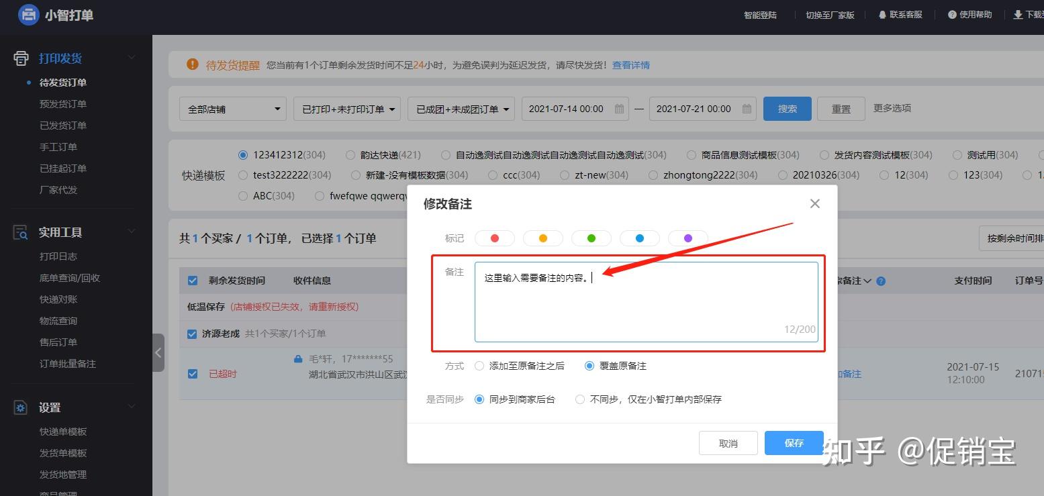Image resolution: width=1044 pixels, height=496 pixels.
Task: Collapse the 设置 sidebar section
Action: coord(132,407)
